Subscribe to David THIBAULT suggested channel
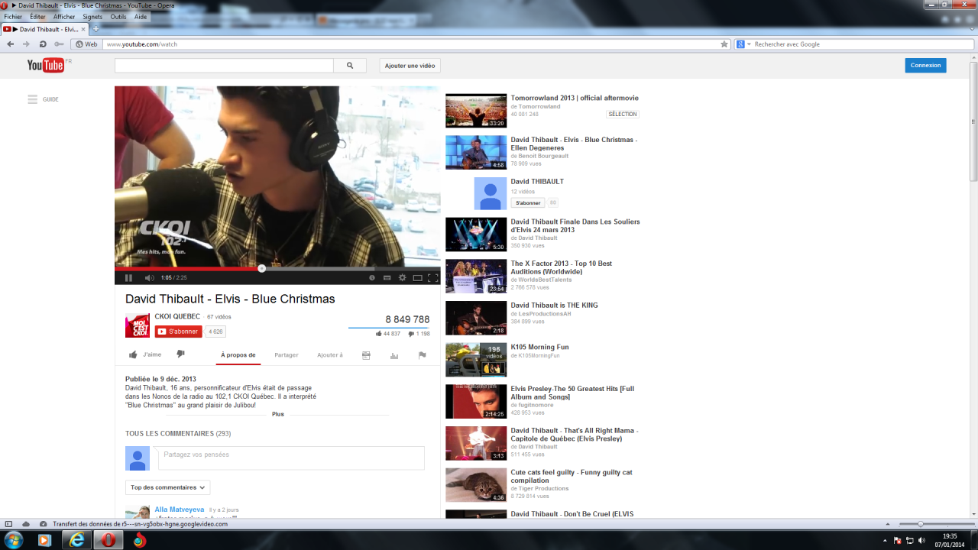The width and height of the screenshot is (978, 550). coord(528,203)
